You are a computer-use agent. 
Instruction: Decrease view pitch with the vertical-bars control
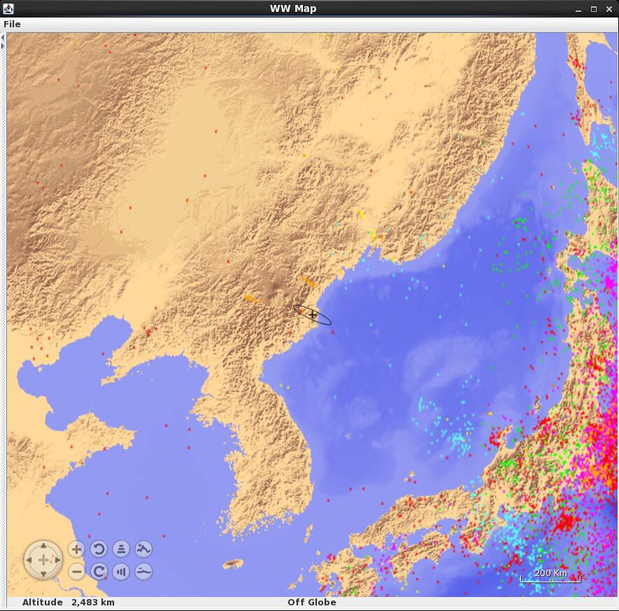tap(121, 572)
